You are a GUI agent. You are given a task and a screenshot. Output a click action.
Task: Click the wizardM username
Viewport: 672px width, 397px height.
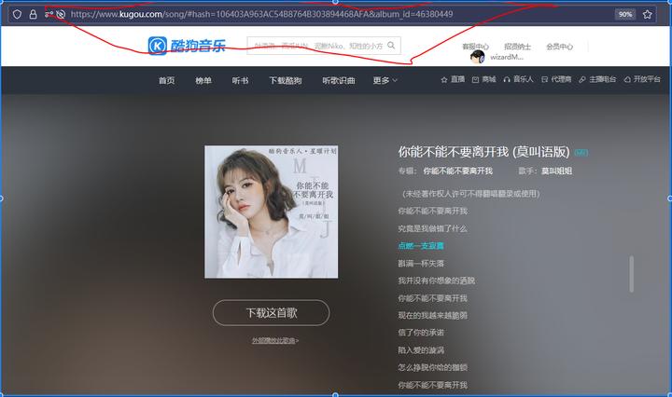pyautogui.click(x=507, y=57)
